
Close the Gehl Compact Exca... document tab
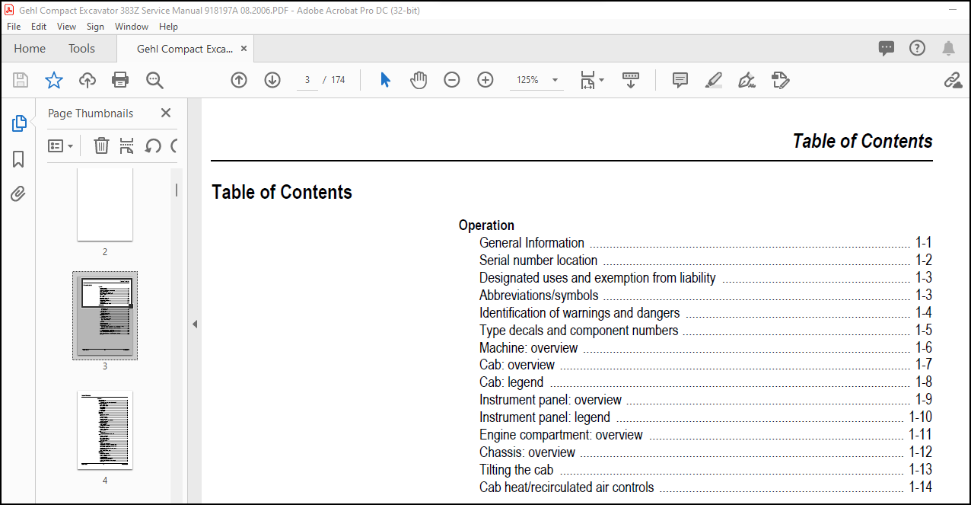[x=244, y=48]
